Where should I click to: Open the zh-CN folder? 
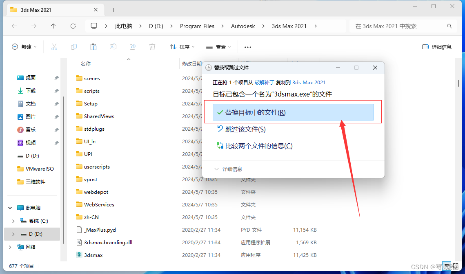(91, 217)
